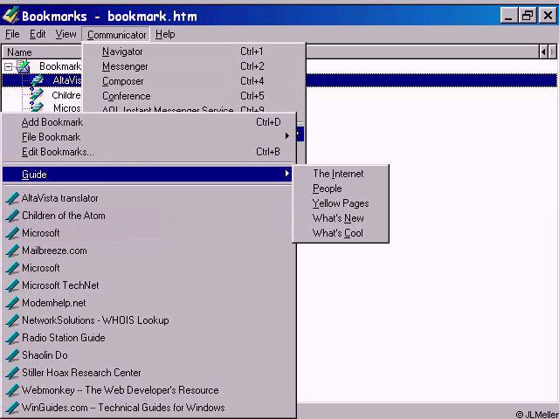Click the Name column header
Screen dimensions: 559x419
pos(42,52)
